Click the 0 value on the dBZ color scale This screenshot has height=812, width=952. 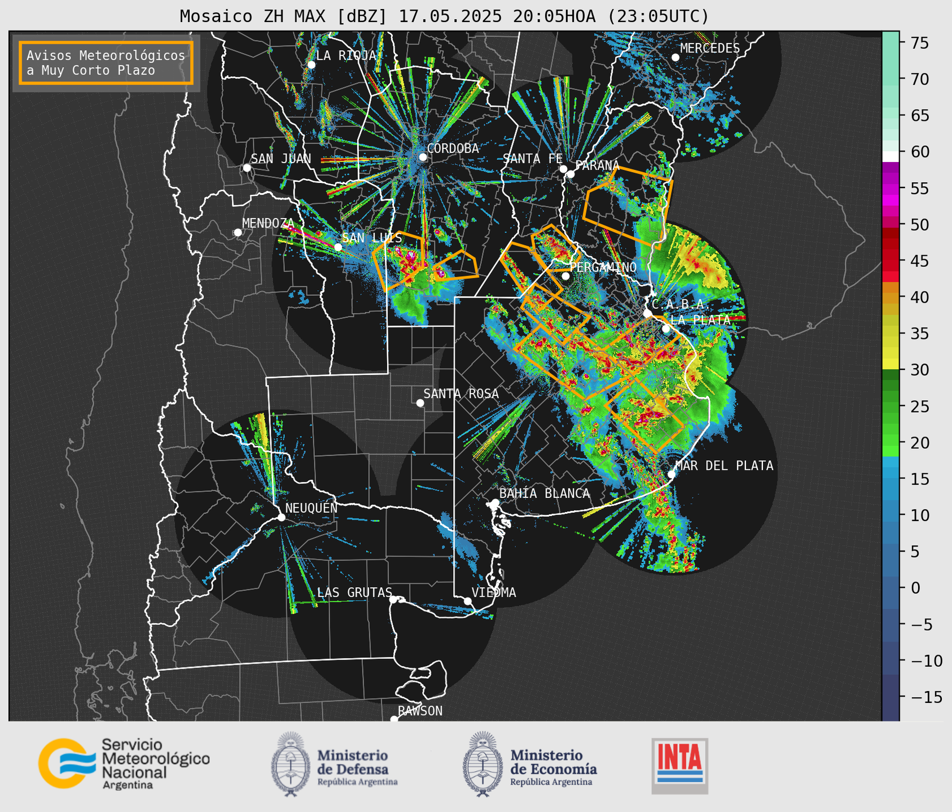click(915, 588)
